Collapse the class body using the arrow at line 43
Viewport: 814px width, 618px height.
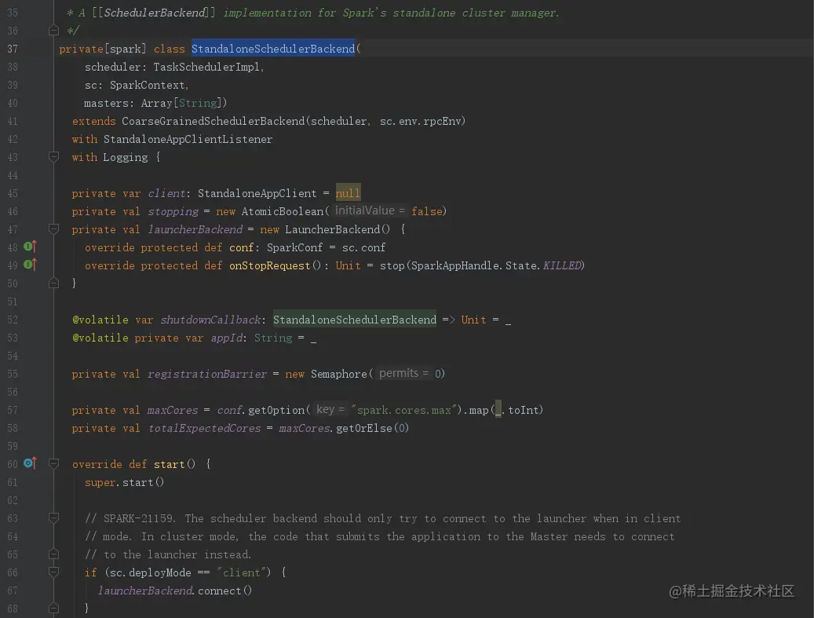[x=53, y=156]
